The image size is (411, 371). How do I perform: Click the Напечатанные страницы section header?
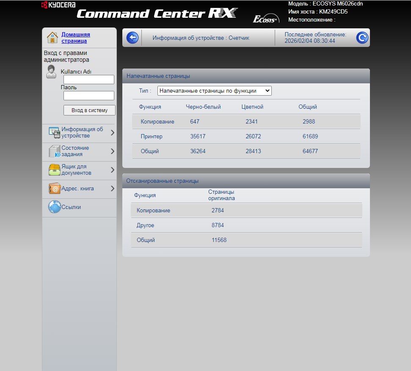pyautogui.click(x=158, y=76)
